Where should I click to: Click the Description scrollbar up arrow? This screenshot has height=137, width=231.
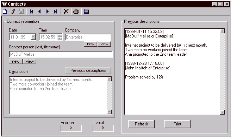pyautogui.click(x=109, y=79)
